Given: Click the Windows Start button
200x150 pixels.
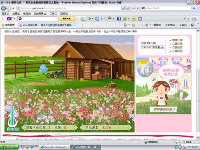Looking at the screenshot, I should click(9, 147).
